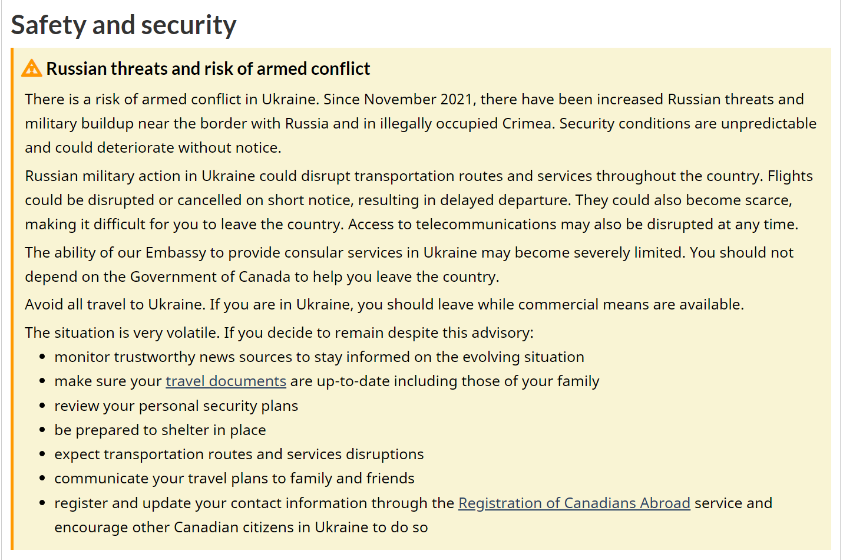843x560 pixels.
Task: Click the bullet about monitoring trustworthy news sources
Action: click(319, 357)
